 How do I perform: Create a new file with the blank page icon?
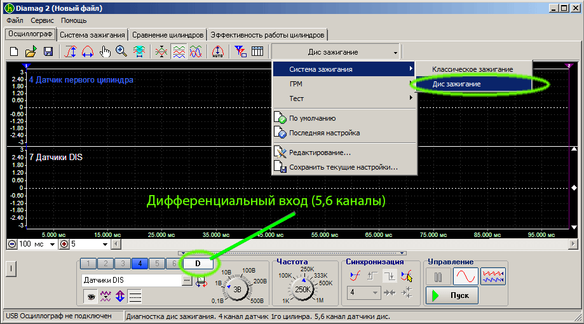14,51
